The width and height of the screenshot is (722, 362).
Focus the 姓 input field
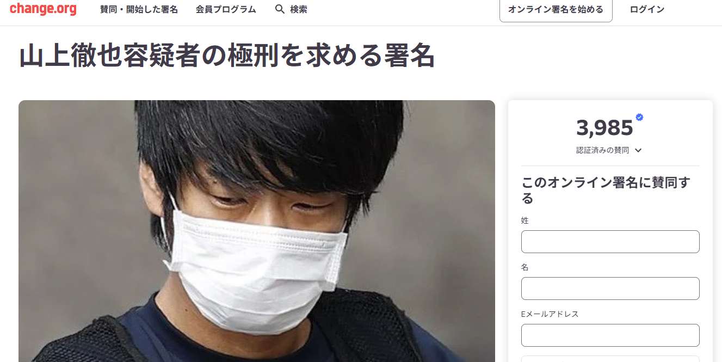coord(610,242)
